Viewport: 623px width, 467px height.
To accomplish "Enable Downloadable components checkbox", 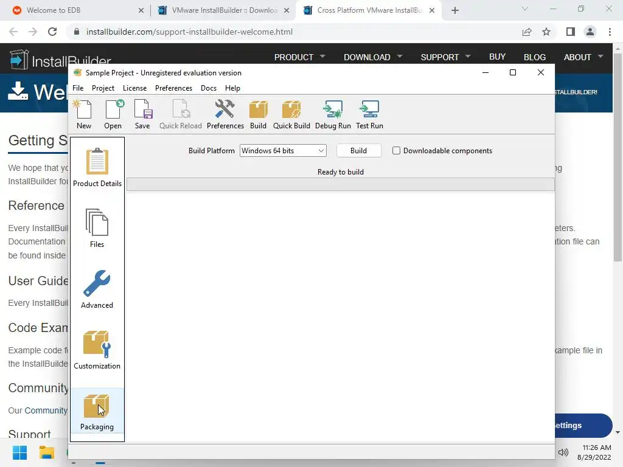I will (x=396, y=151).
